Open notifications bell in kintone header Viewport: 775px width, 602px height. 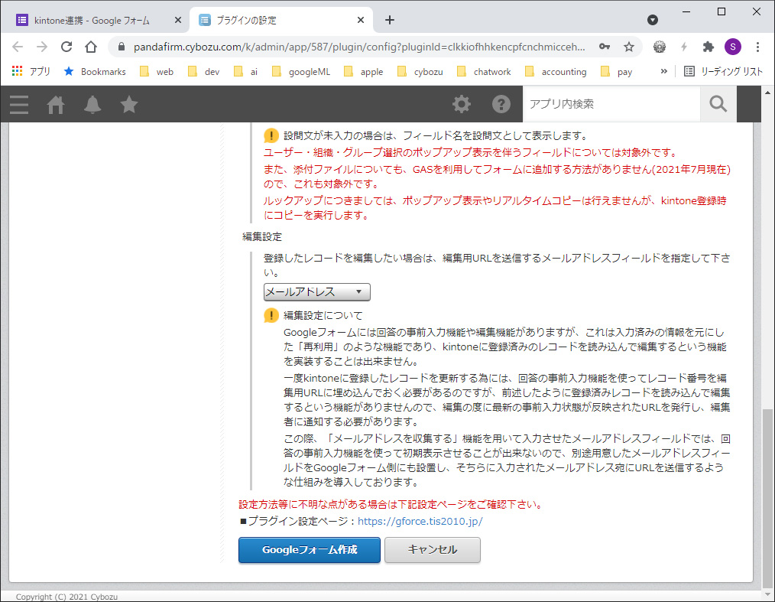coord(92,104)
